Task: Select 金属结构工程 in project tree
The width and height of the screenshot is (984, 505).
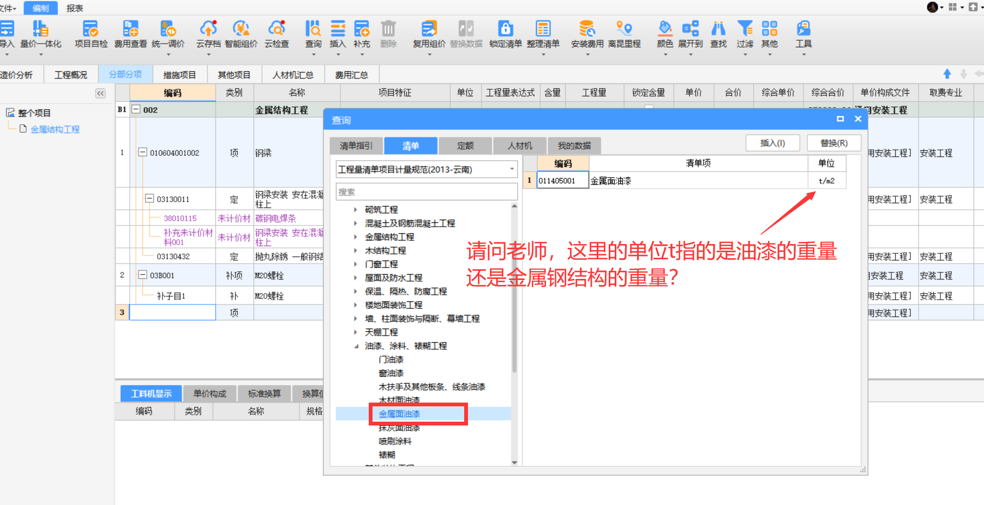Action: point(55,129)
